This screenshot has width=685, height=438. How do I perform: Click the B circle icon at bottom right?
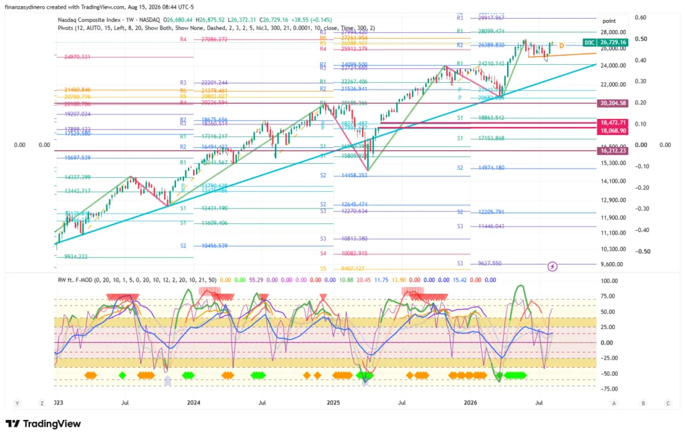643,403
